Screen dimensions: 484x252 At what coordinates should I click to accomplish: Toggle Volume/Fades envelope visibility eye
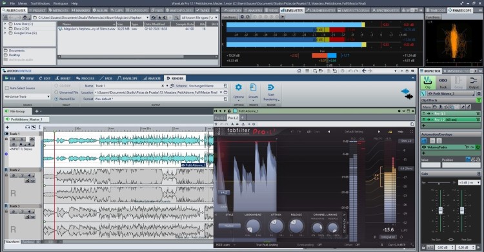[x=424, y=147]
